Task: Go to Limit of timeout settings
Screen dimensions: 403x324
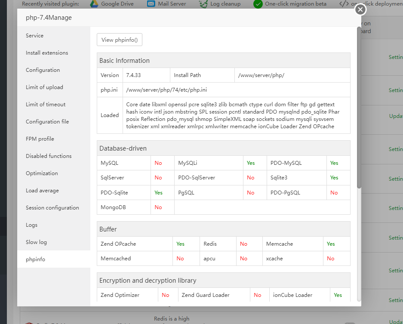Action: [46, 105]
